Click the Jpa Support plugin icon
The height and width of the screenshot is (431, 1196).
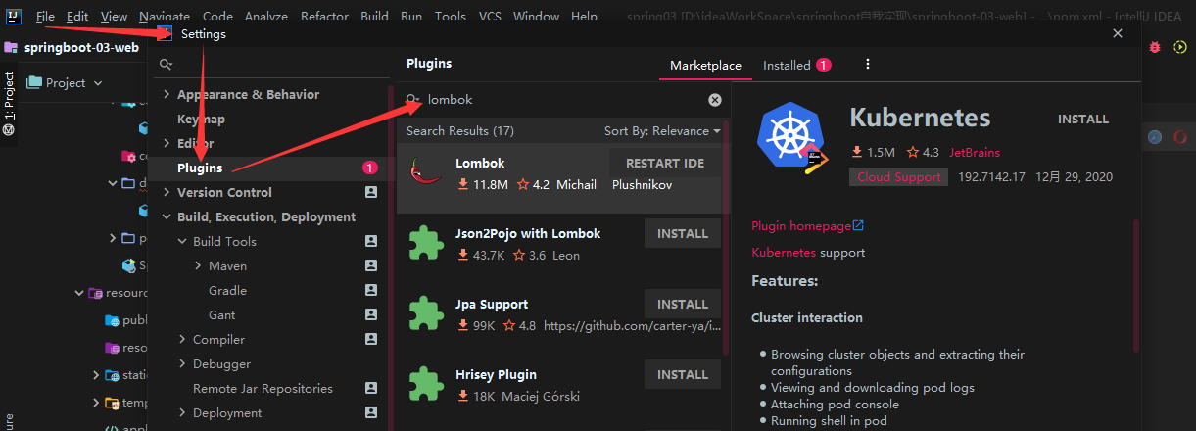(x=426, y=314)
